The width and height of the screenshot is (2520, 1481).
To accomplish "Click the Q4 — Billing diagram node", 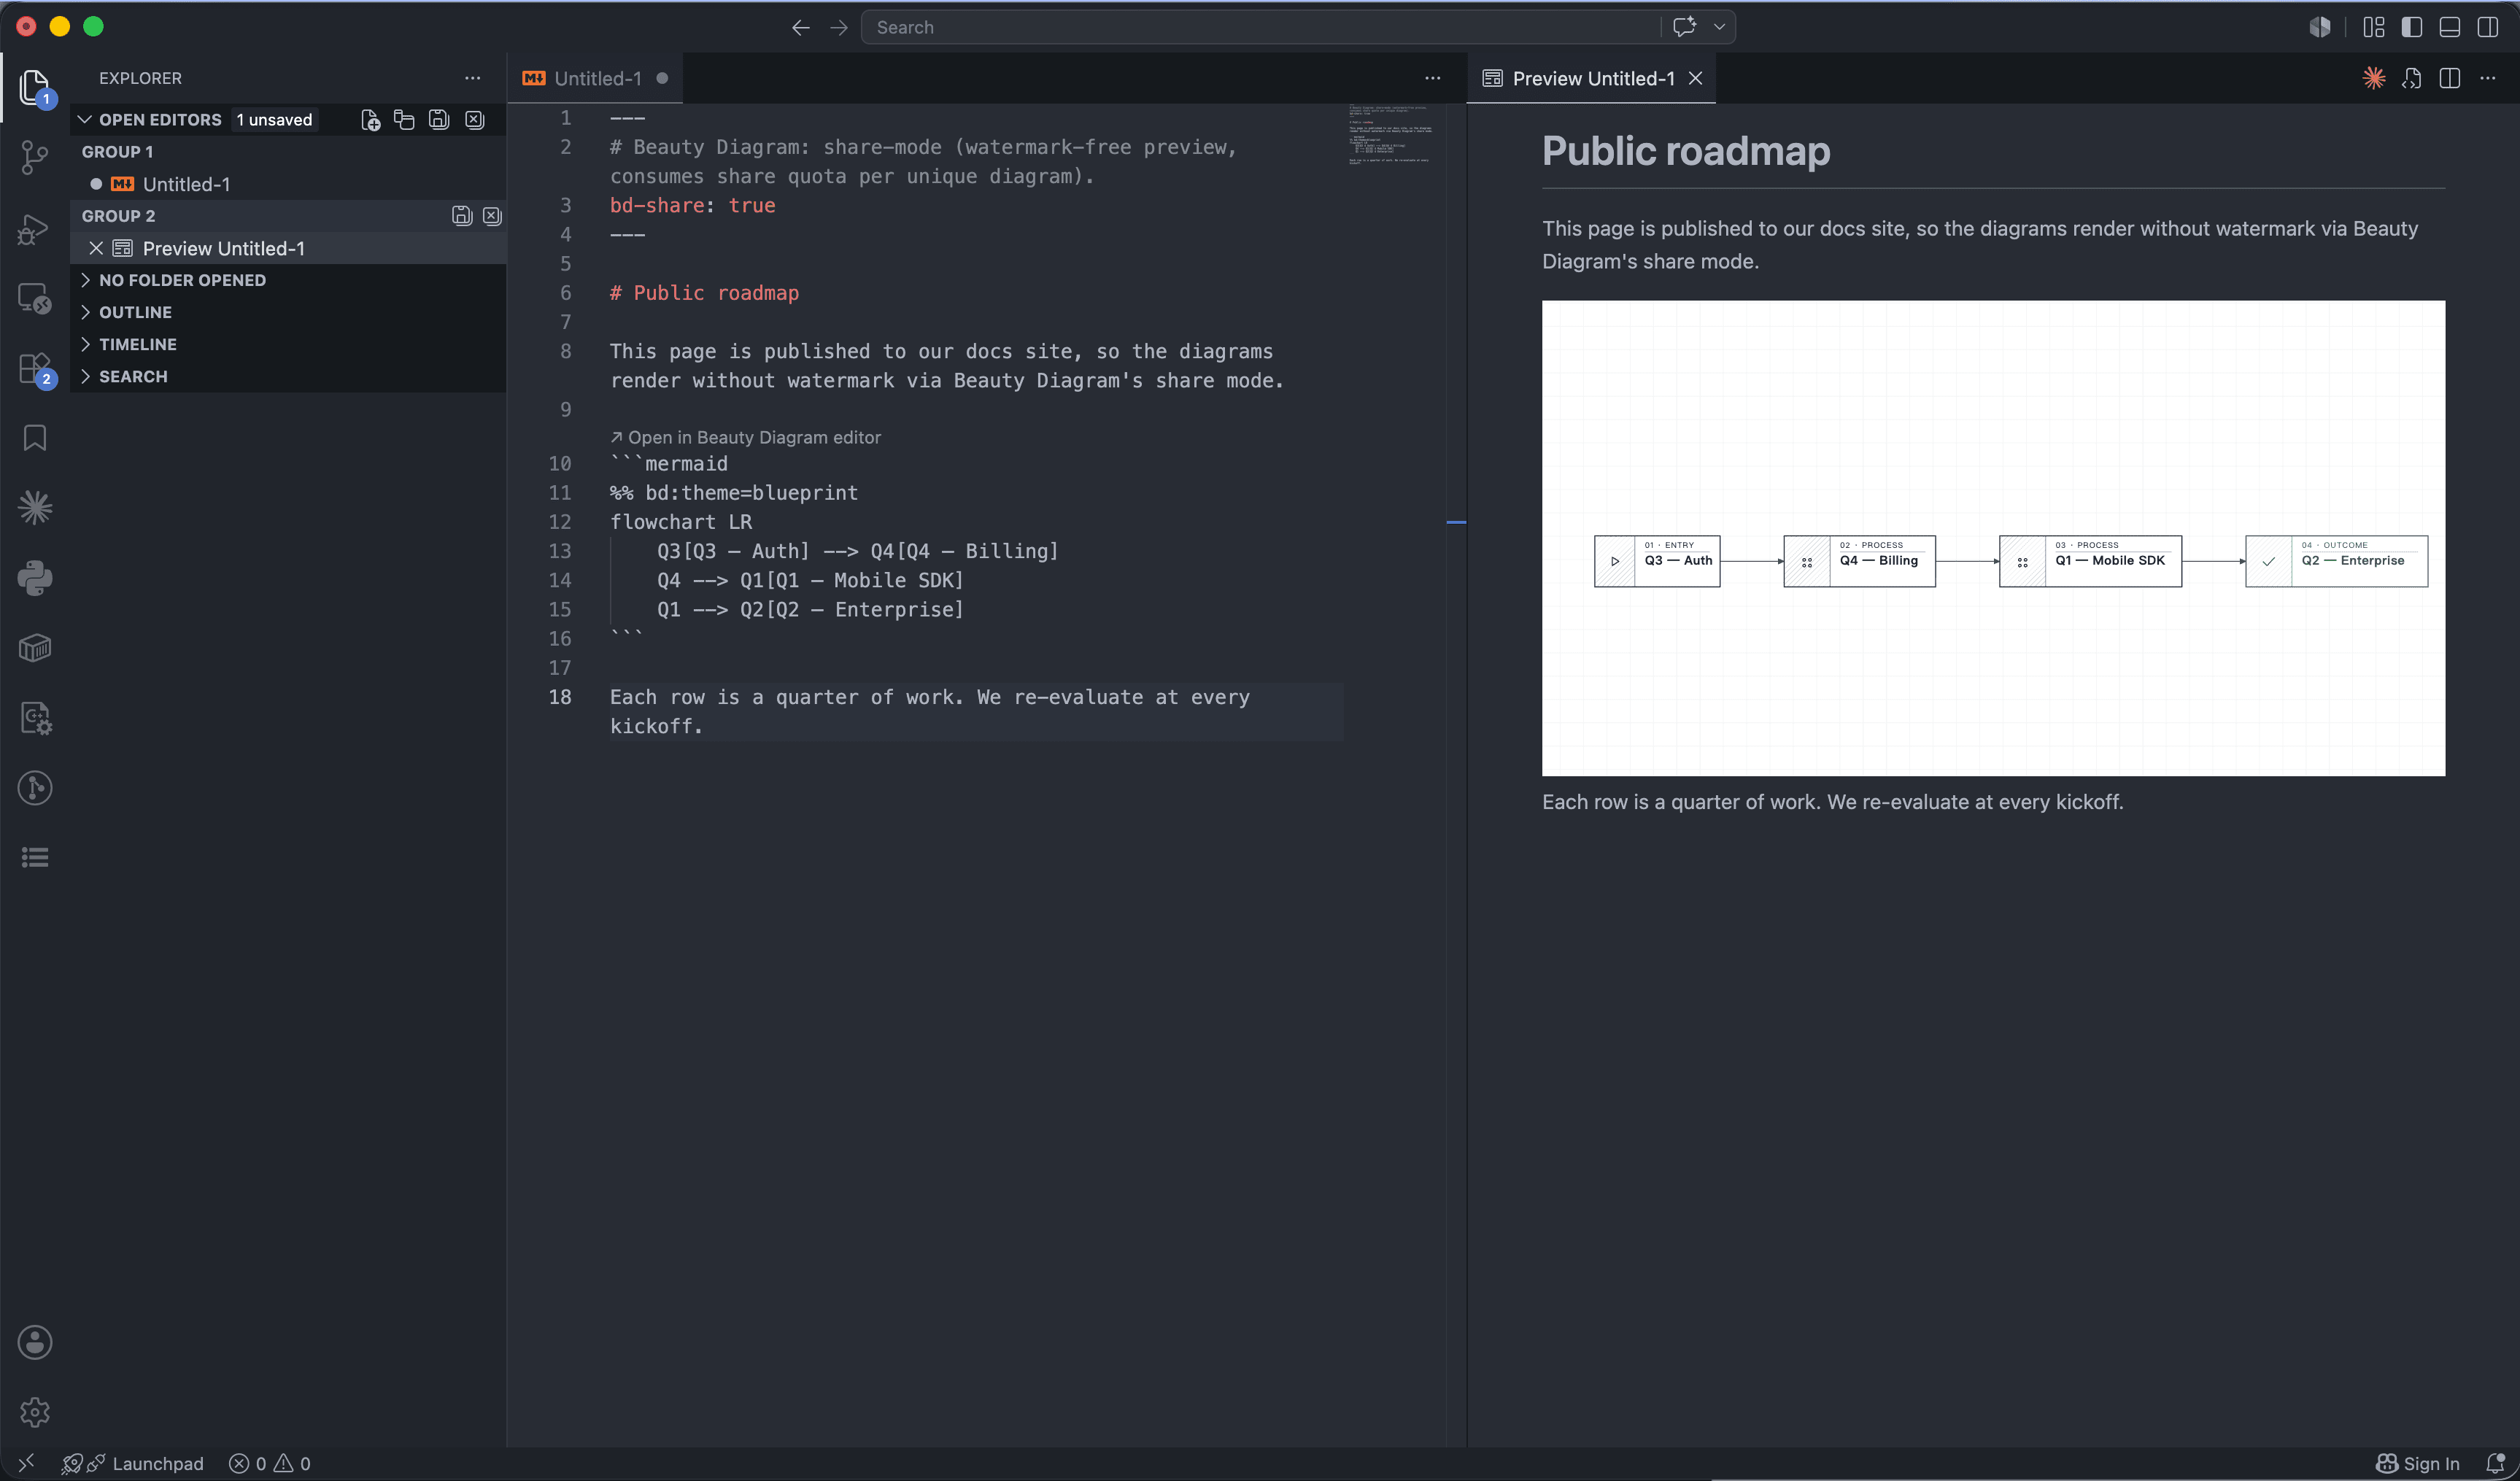I will point(1859,561).
